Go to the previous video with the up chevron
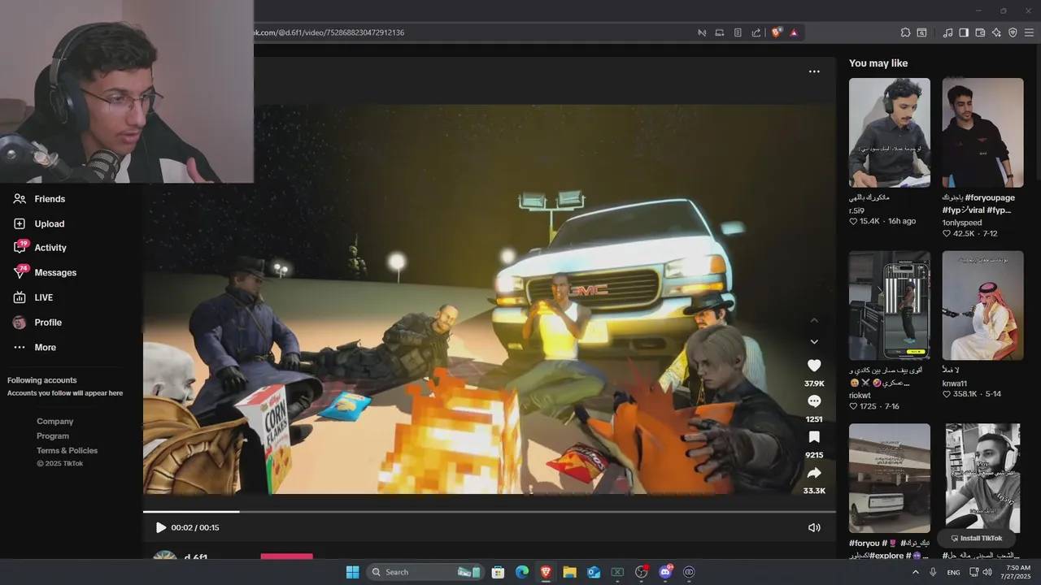Screen dimensions: 1041x585 (814, 321)
